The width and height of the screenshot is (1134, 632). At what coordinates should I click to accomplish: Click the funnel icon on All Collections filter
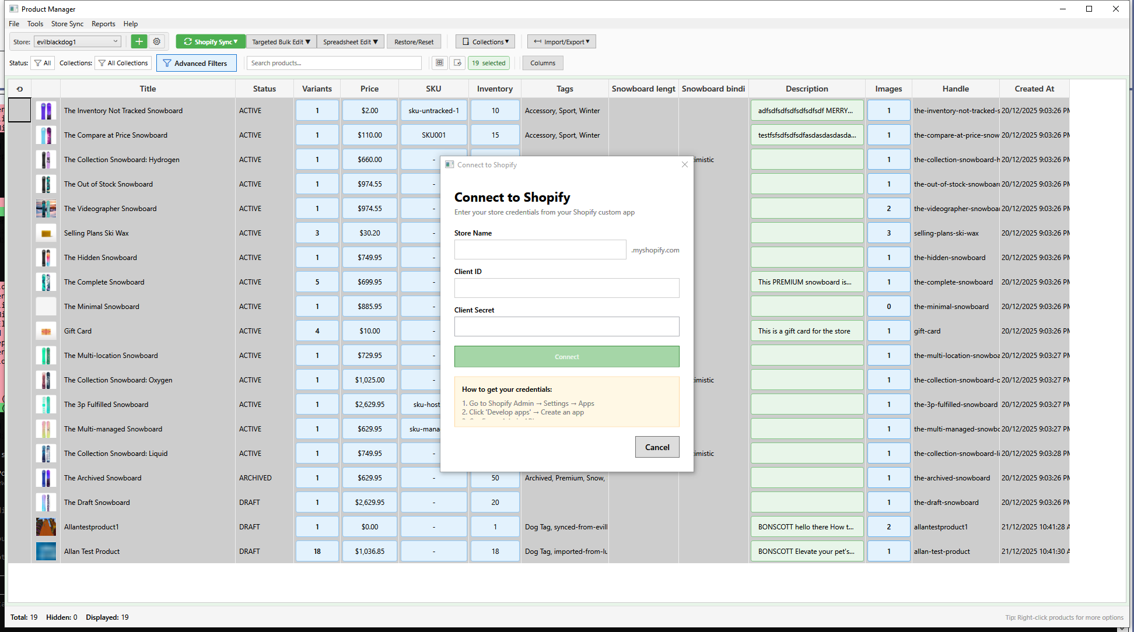coord(101,62)
